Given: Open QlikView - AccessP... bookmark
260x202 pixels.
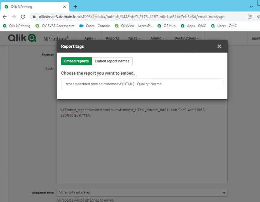Looking at the screenshot, I should tap(134, 26).
